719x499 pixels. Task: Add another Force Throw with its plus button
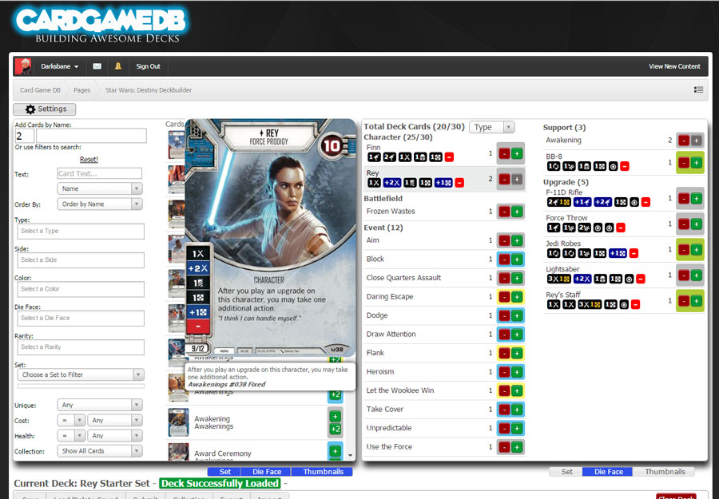pos(697,224)
